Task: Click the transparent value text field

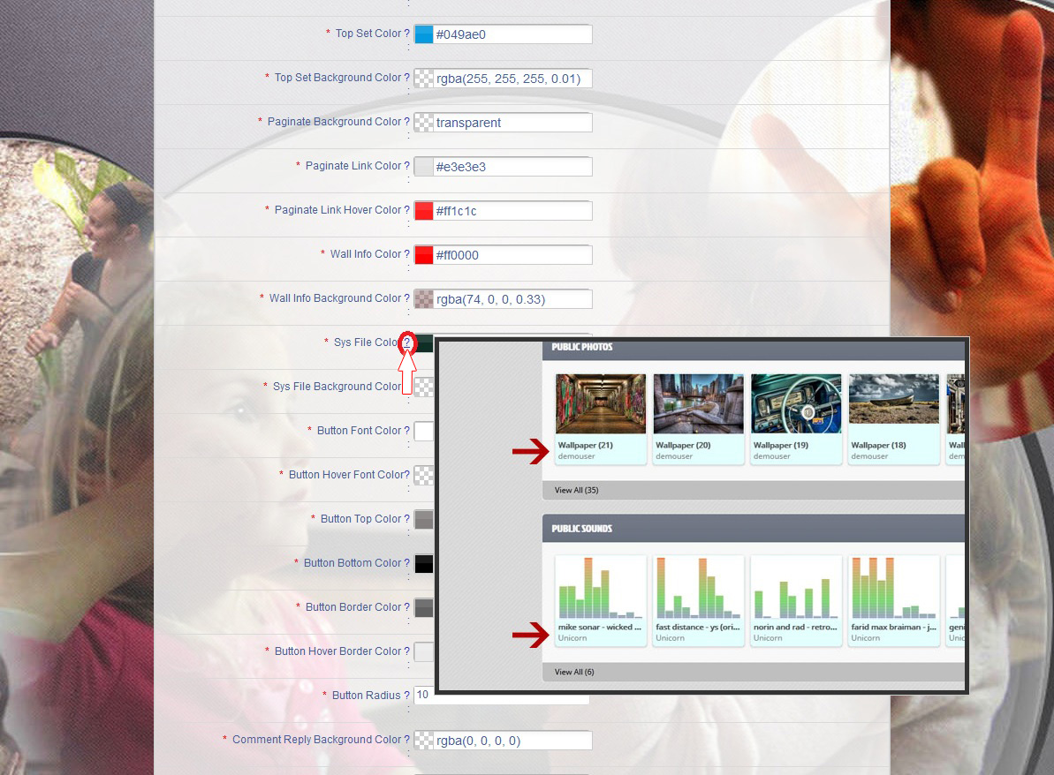Action: point(513,123)
